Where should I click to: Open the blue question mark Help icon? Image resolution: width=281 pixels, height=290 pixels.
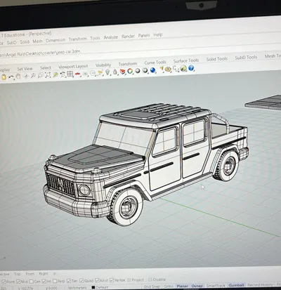(191, 68)
